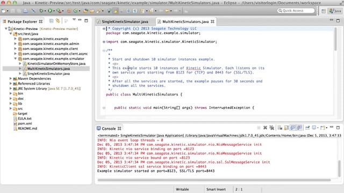Select README.md file
Viewport: 344px width, 193px height.
click(27, 129)
